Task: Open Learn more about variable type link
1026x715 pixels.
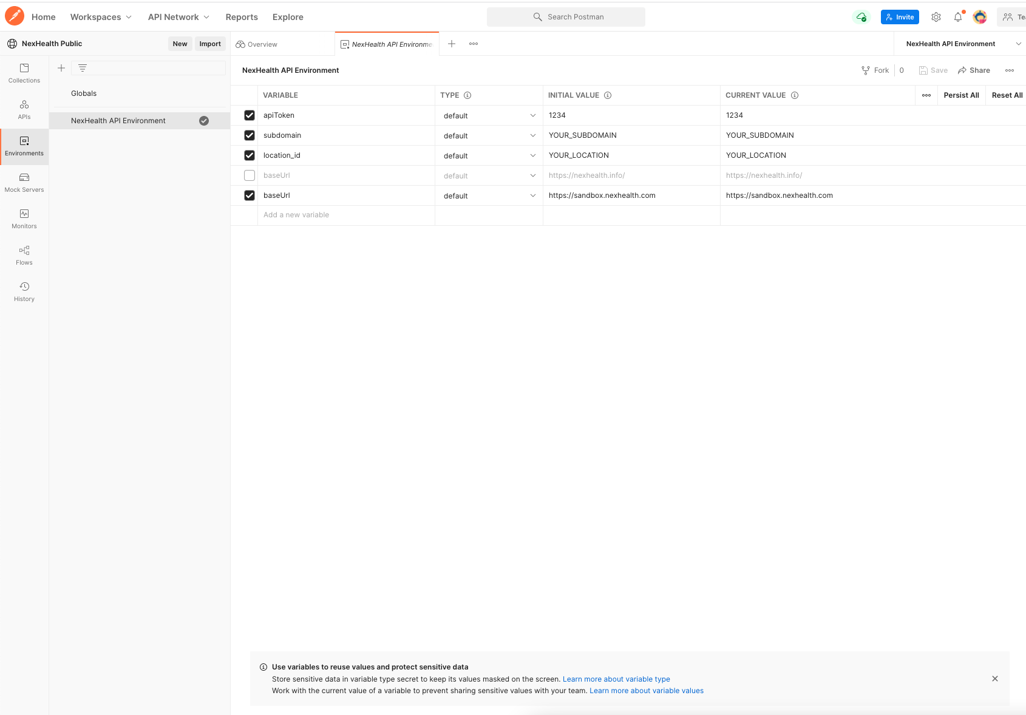Action: [616, 679]
